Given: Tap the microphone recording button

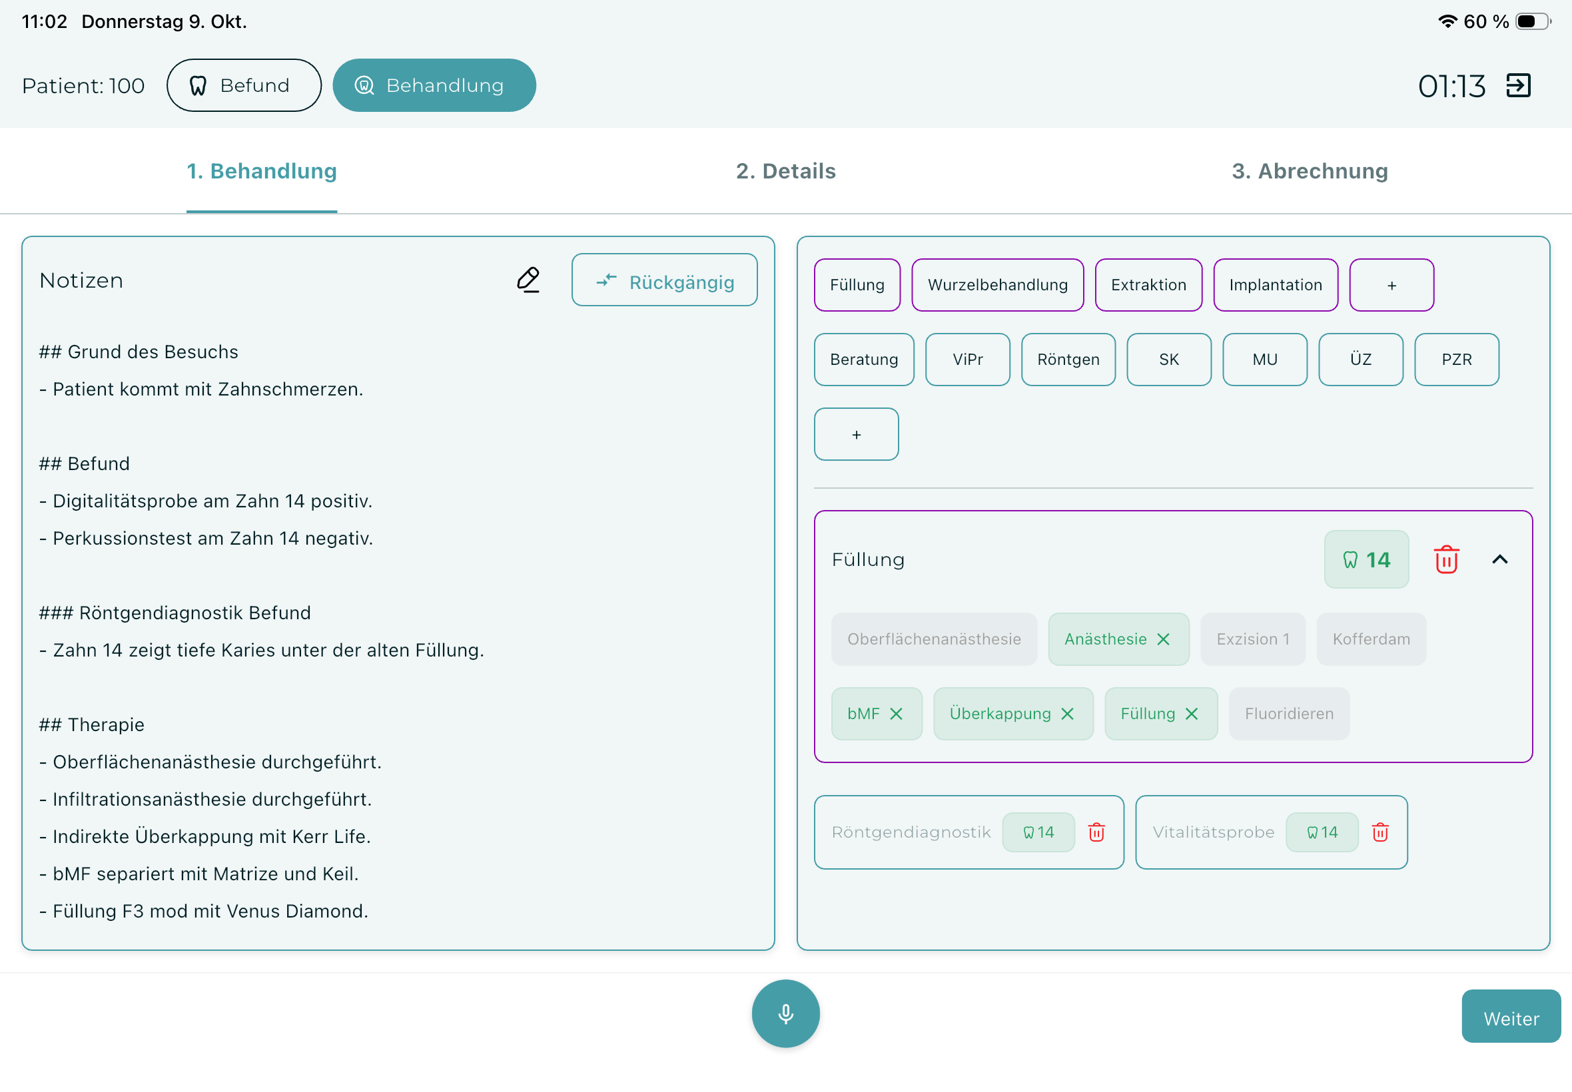Looking at the screenshot, I should click(x=785, y=1013).
